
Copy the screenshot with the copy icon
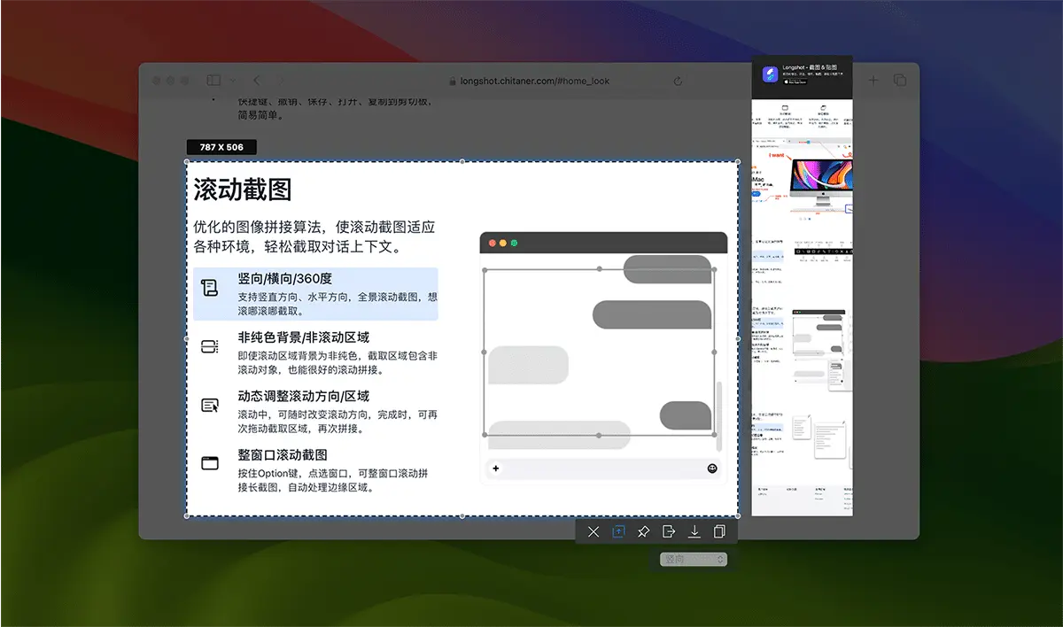coord(719,531)
